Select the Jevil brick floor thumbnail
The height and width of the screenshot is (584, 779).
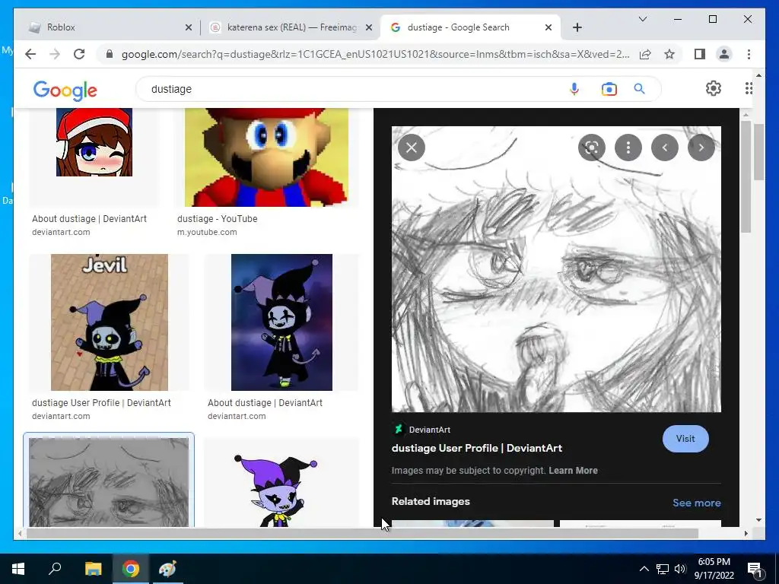point(110,322)
